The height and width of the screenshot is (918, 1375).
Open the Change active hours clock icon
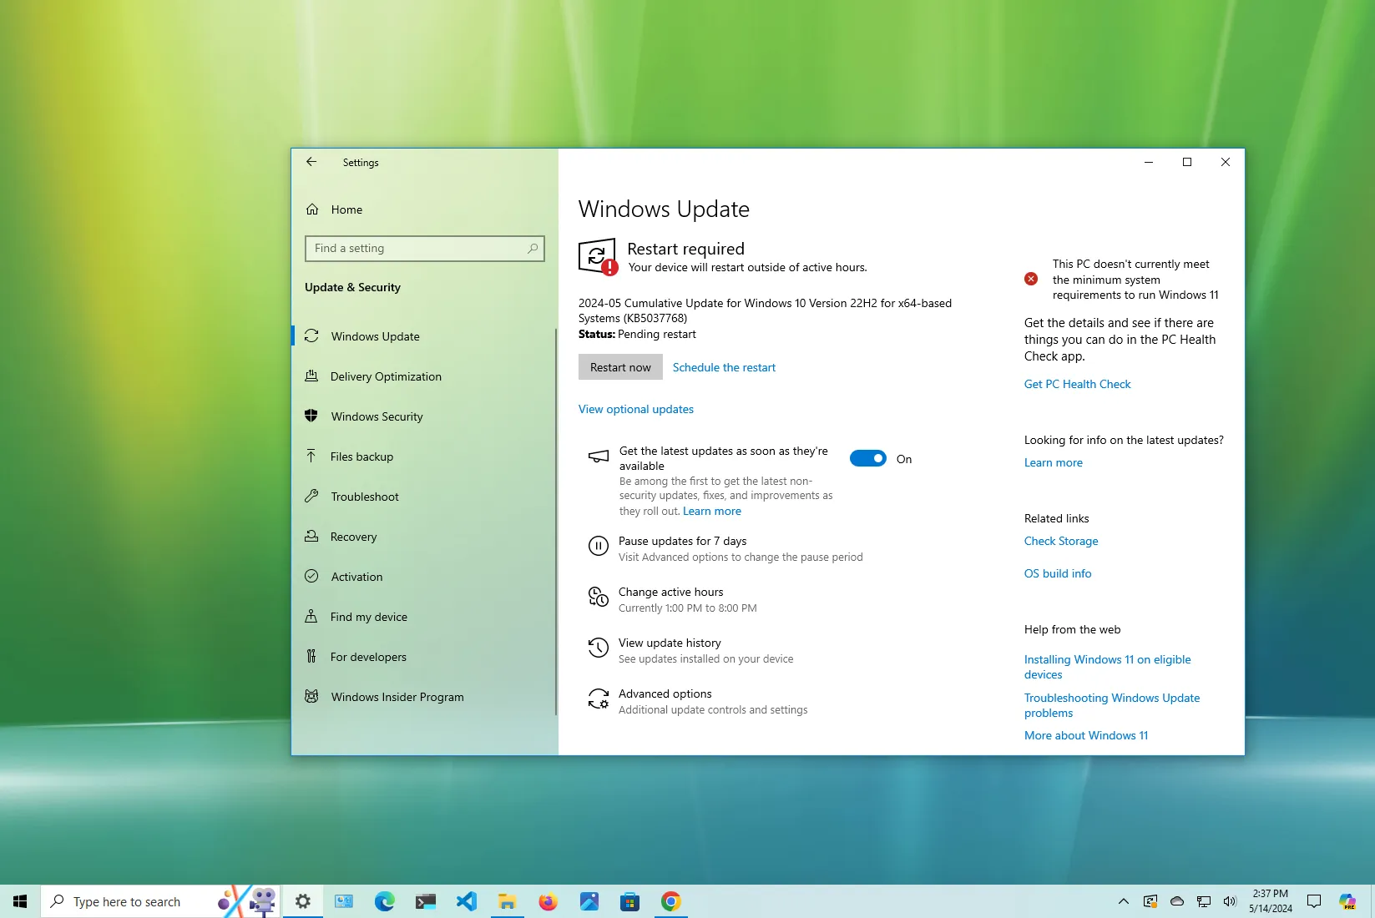coord(598,598)
